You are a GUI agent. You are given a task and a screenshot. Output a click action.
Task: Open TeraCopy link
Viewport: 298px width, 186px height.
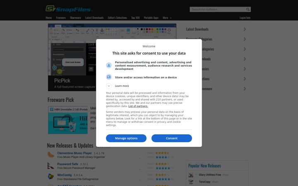[204, 182]
